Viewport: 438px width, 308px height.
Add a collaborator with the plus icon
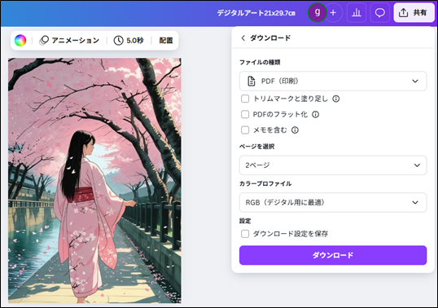[x=333, y=12]
